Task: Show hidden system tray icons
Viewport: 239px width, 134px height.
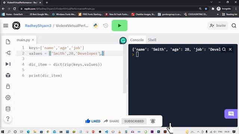Action: (x=198, y=132)
